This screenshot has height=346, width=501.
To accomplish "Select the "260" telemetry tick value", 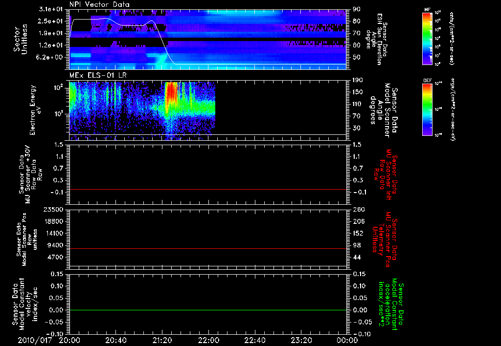I will pos(358,209).
